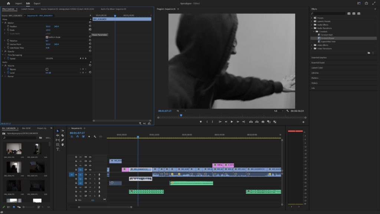Expand the Video Effects folder
This screenshot has width=380, height=214.
tap(312, 45)
